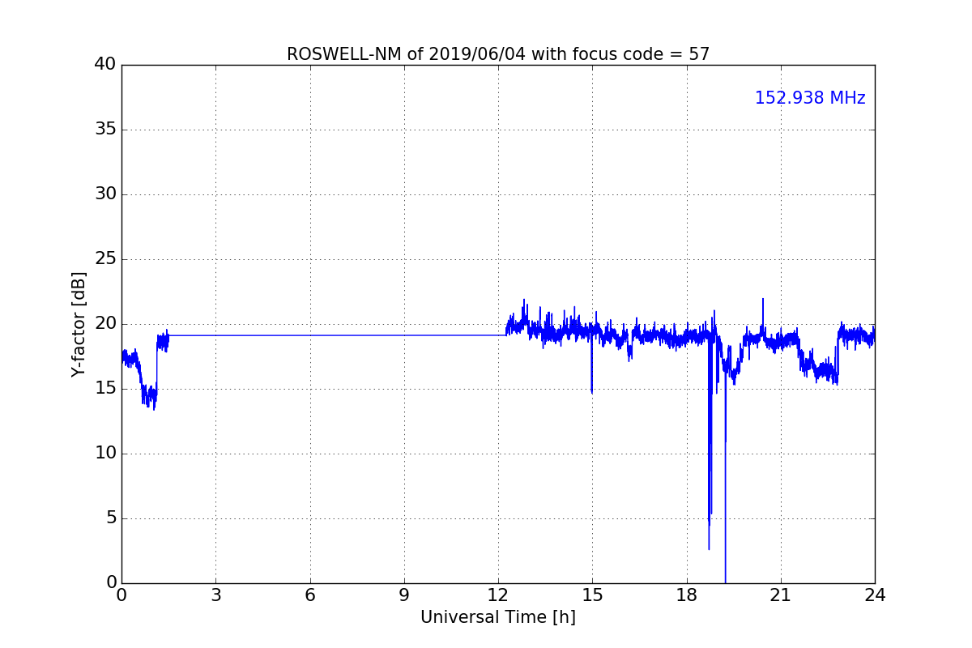Viewport: 972px width, 648px height.
Task: Click x-axis tick label 6
Action: 309,595
